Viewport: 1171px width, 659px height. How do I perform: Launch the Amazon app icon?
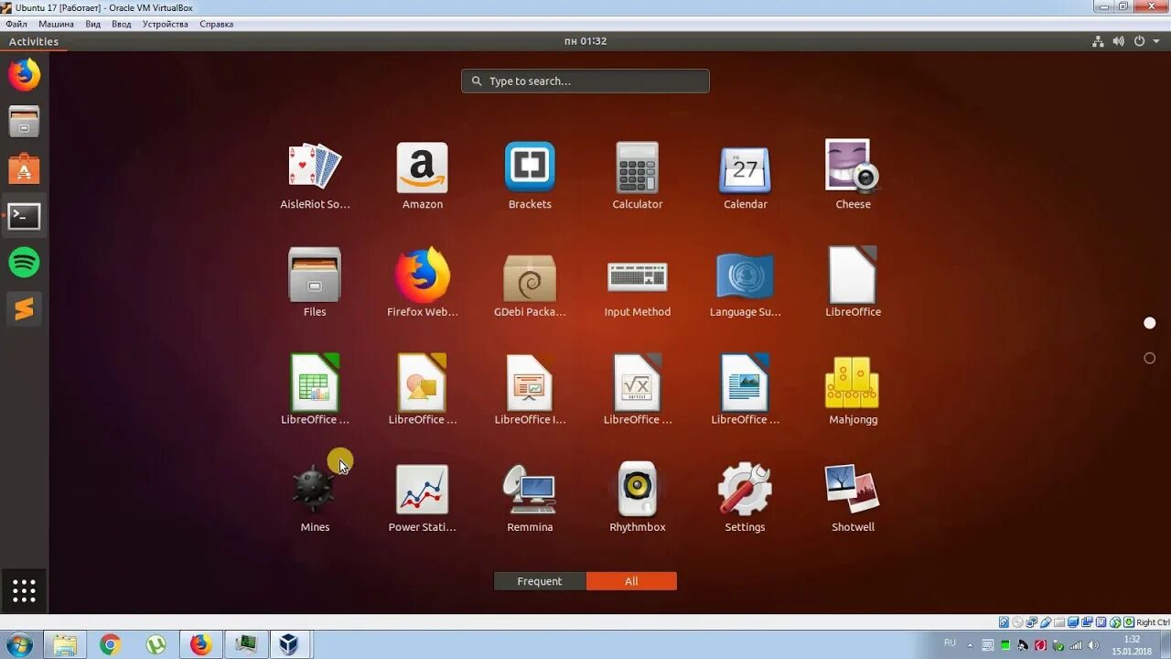coord(422,167)
